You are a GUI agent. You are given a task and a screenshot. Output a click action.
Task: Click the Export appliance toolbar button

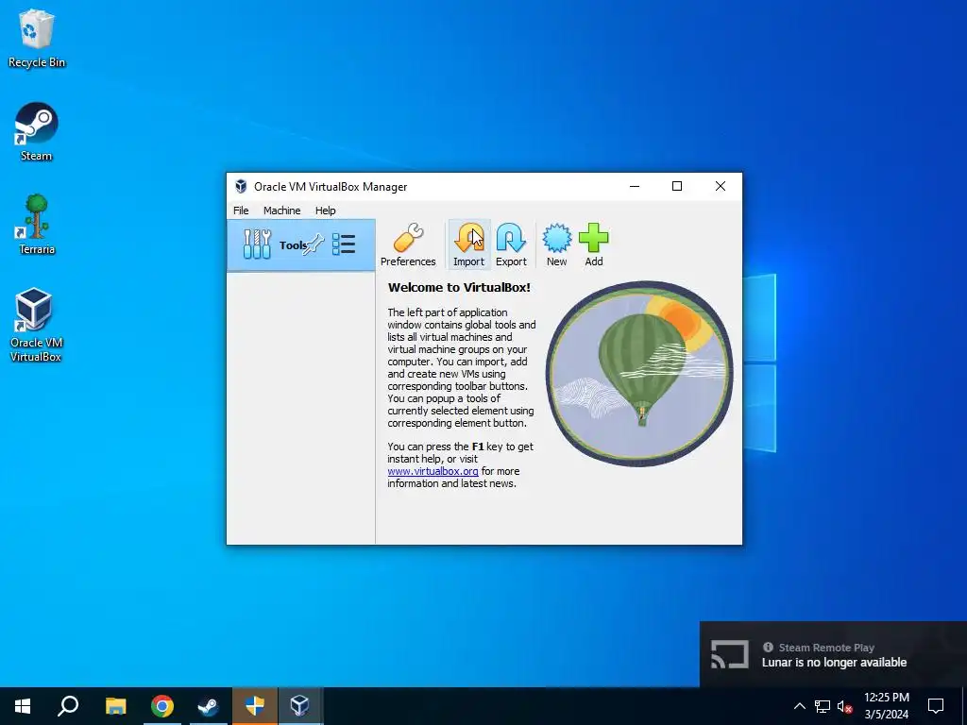coord(511,244)
